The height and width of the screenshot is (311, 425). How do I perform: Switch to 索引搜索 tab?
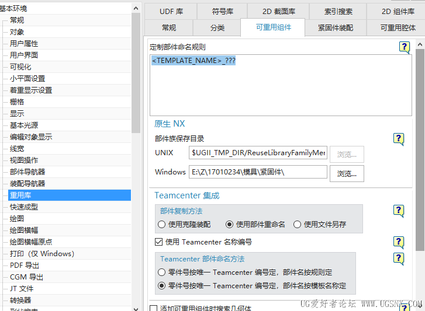coord(338,11)
